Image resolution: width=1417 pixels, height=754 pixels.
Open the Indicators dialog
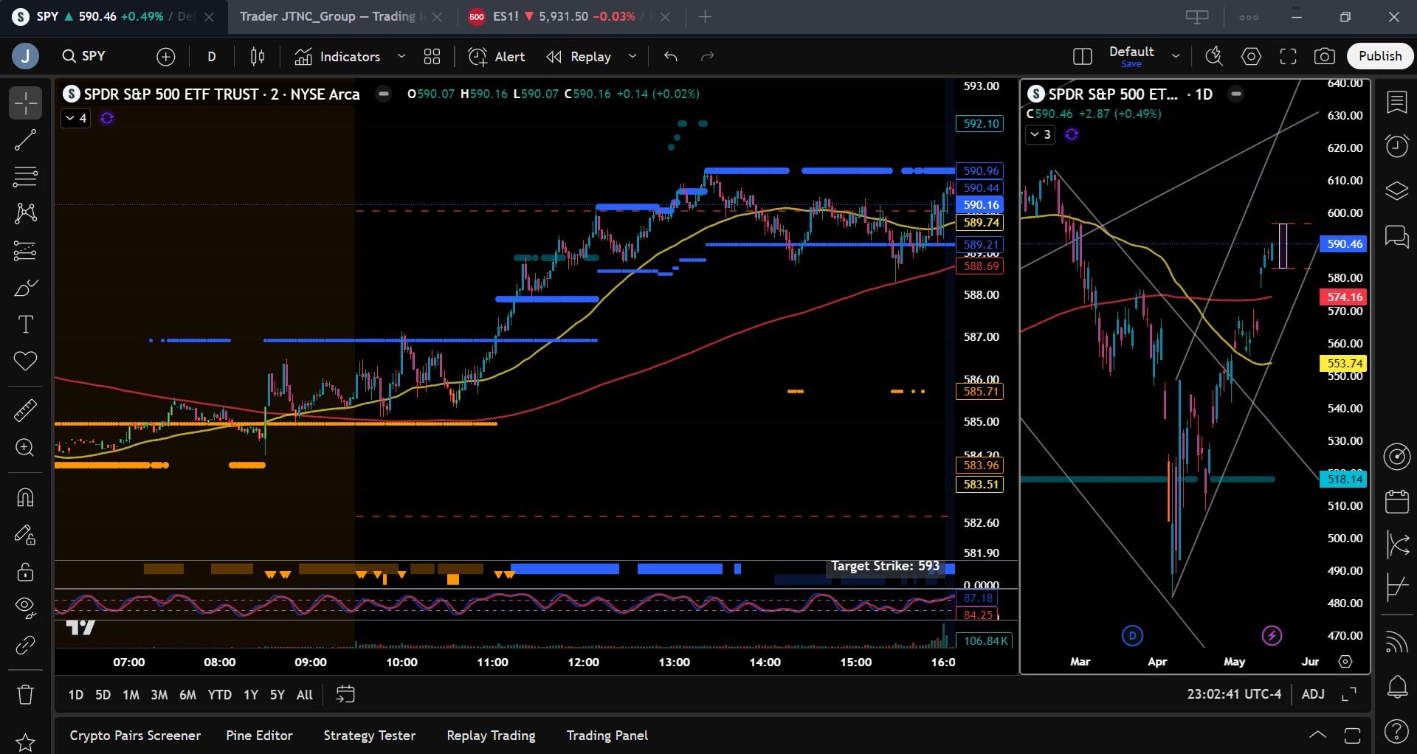coord(337,56)
